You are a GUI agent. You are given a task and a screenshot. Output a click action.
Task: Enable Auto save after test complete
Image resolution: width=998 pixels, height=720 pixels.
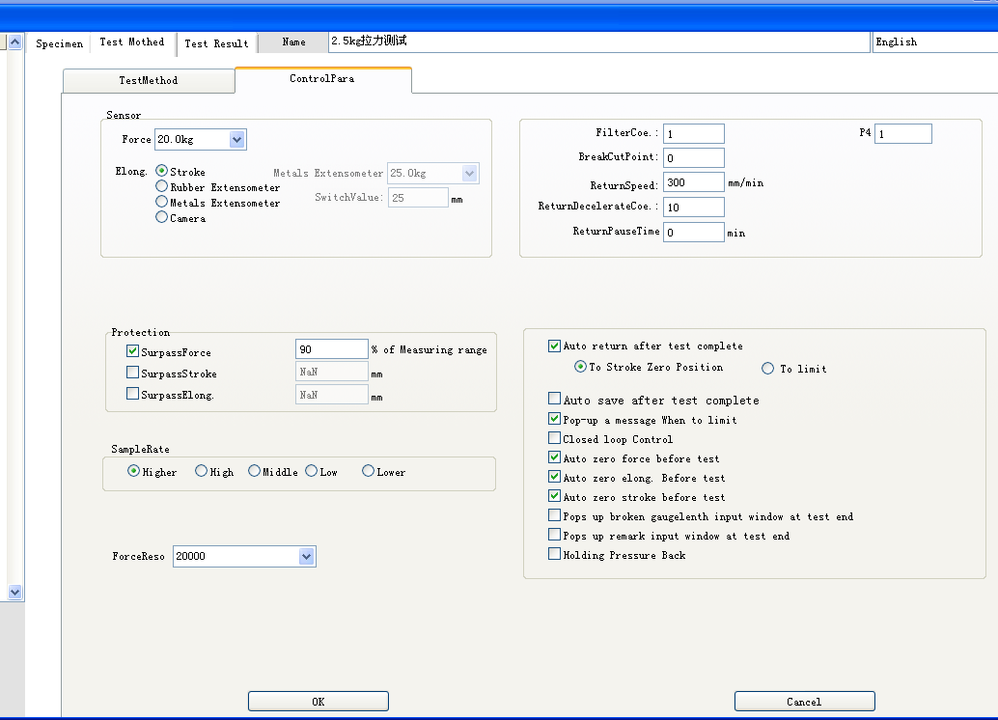point(554,400)
